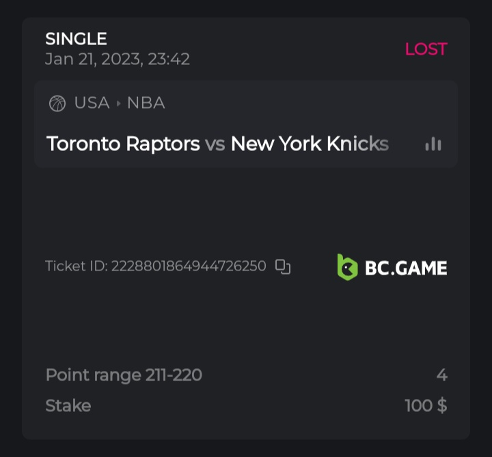492x457 pixels.
Task: Click the arrow between USA and NBA
Action: coord(118,103)
